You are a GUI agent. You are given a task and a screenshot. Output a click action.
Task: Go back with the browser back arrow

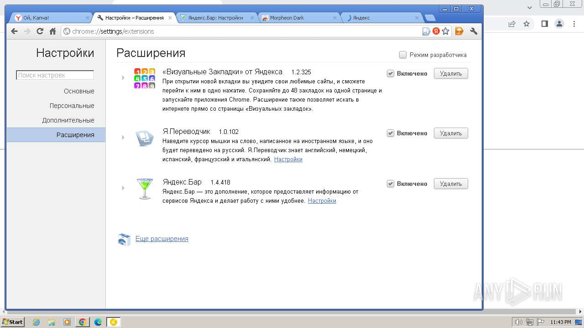14,31
